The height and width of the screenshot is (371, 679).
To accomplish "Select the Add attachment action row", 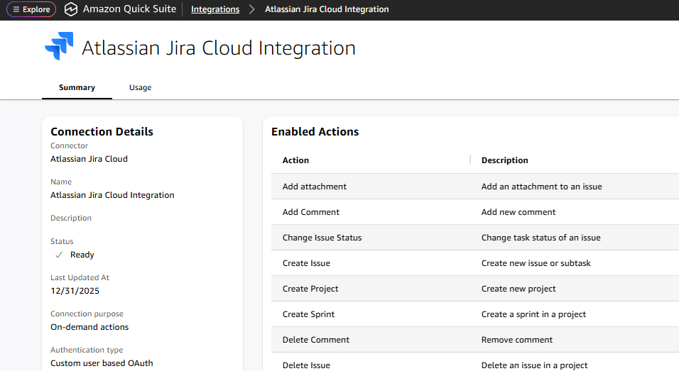I will [x=315, y=187].
